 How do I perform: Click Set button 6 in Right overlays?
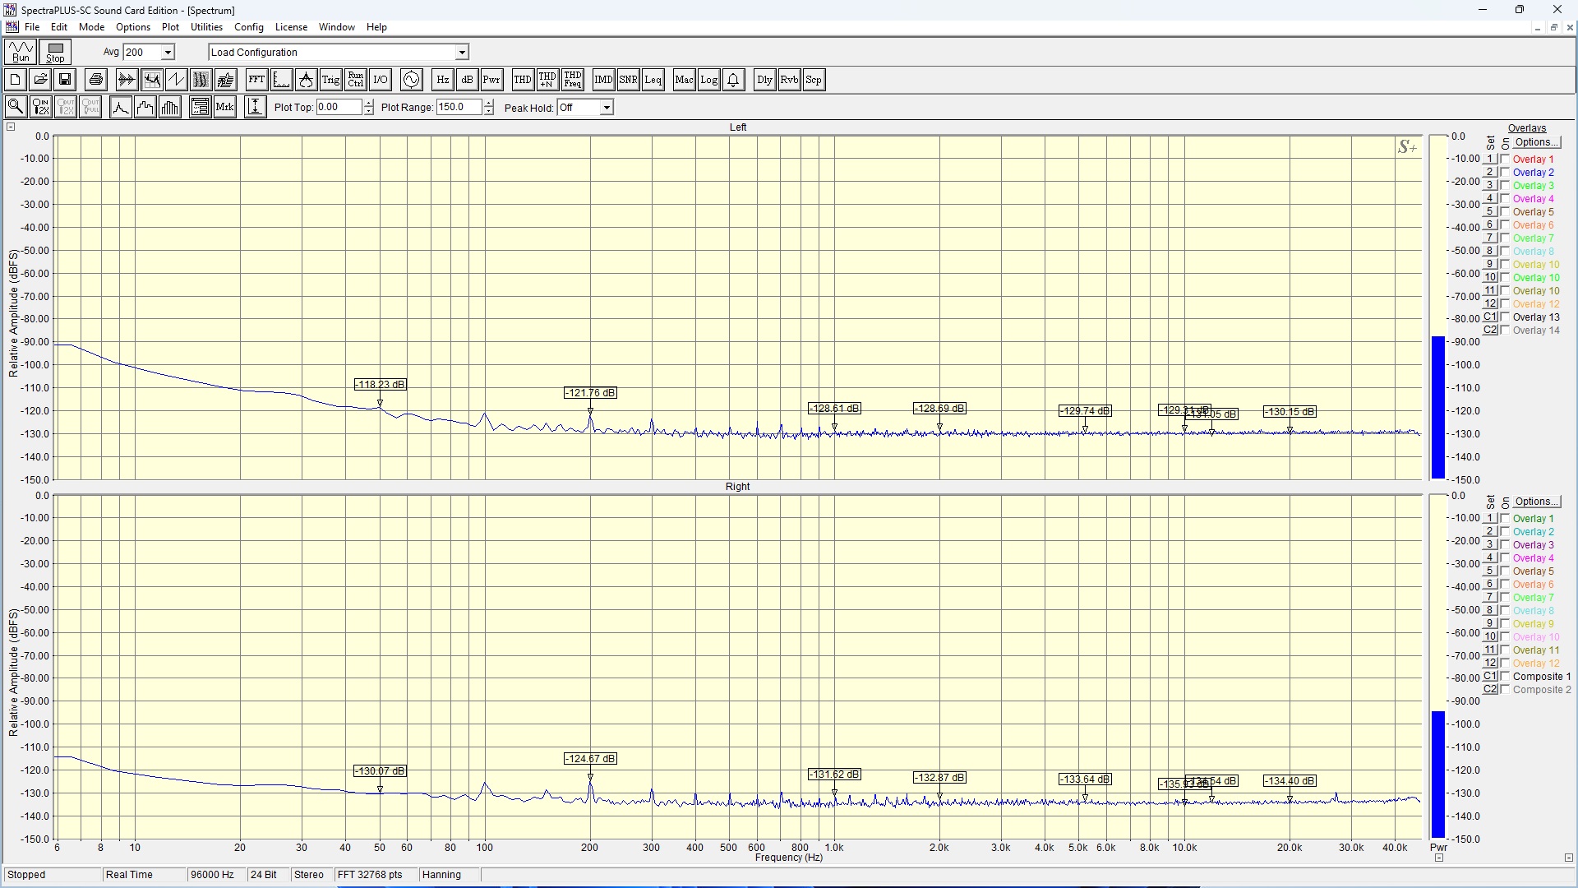1490,584
